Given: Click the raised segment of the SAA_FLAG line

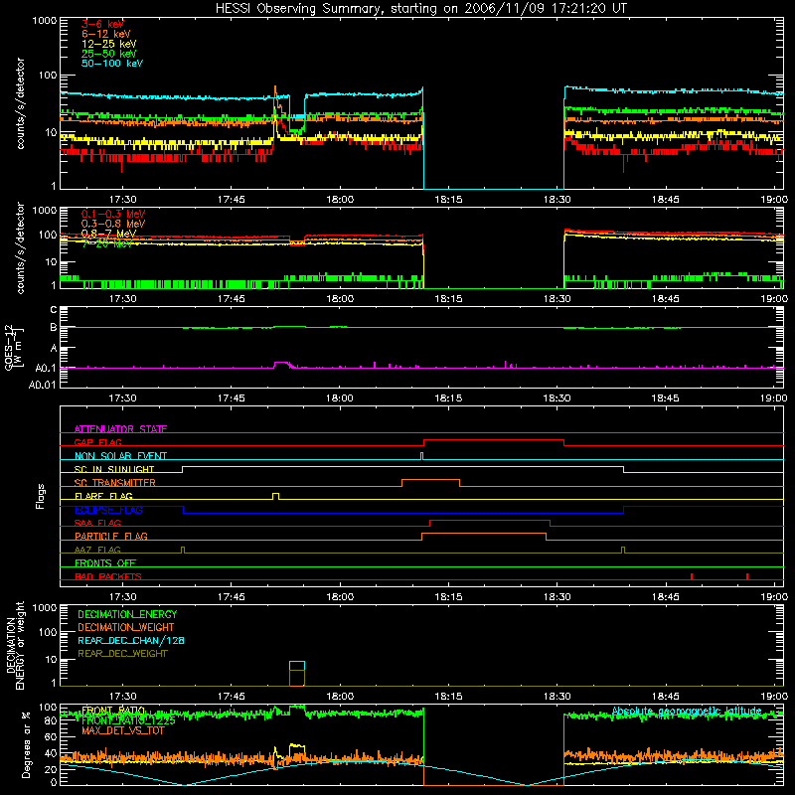Looking at the screenshot, I should pos(490,520).
